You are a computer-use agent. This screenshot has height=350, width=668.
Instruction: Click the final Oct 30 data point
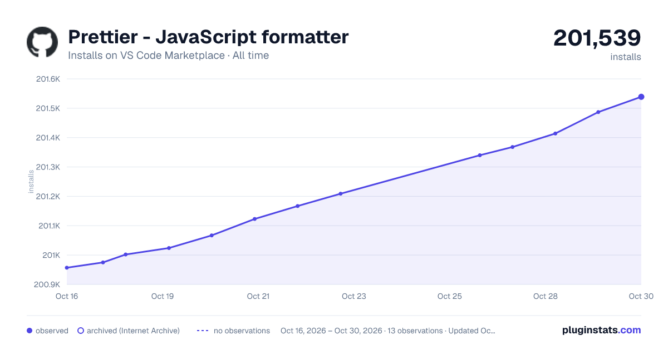click(641, 97)
